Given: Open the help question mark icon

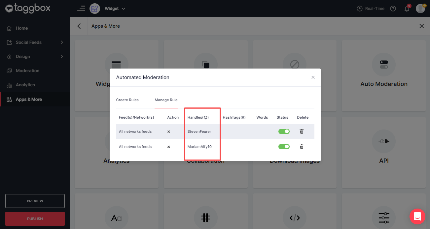Looking at the screenshot, I should click(x=393, y=9).
